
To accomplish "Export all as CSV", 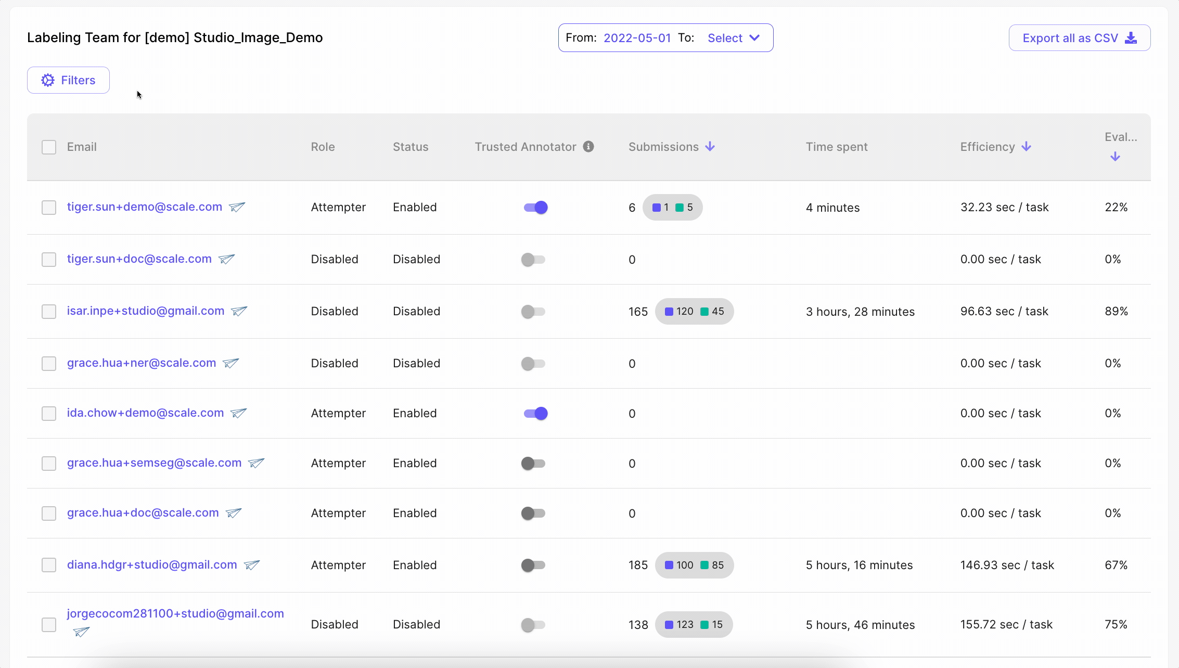I will coord(1080,38).
